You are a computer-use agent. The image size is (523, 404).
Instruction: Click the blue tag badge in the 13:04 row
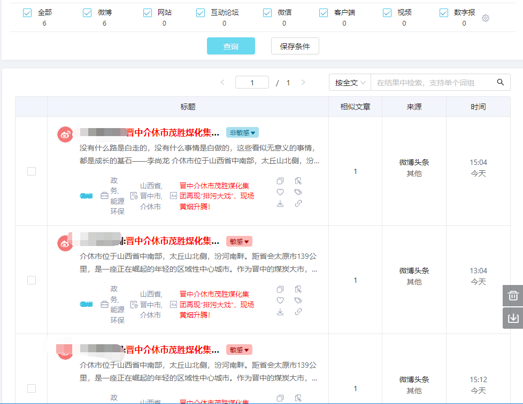(x=87, y=304)
